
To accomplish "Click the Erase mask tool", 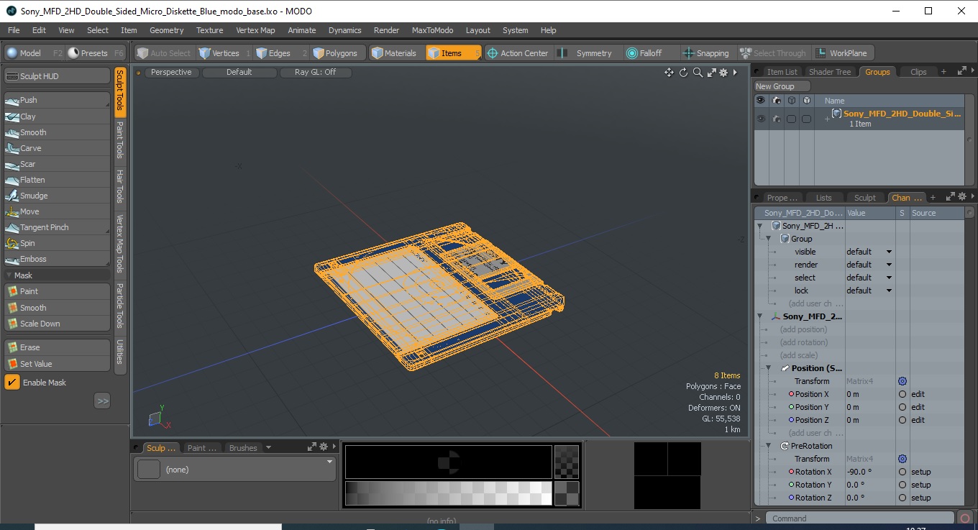I will (x=58, y=347).
